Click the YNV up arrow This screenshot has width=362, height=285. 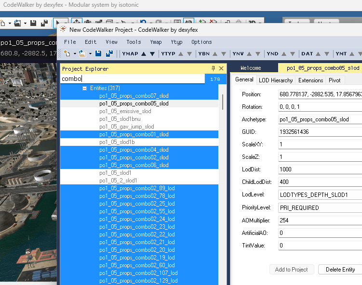(249, 54)
